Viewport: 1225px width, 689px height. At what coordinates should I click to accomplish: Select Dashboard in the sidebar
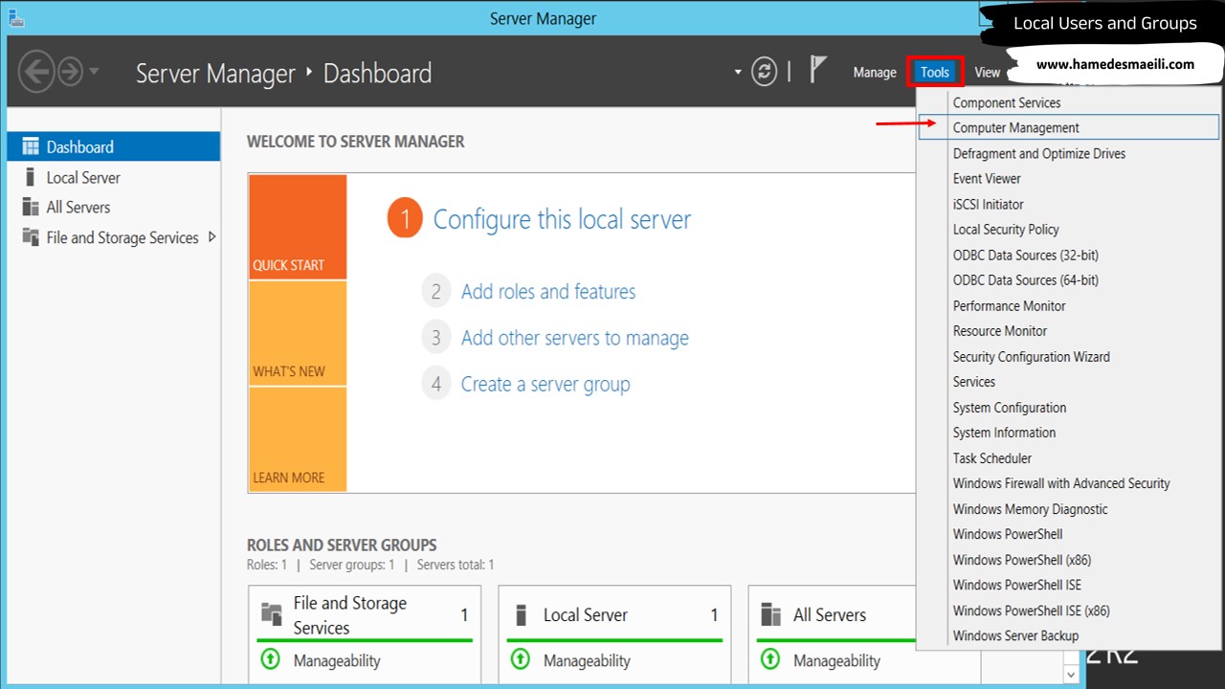coord(113,146)
